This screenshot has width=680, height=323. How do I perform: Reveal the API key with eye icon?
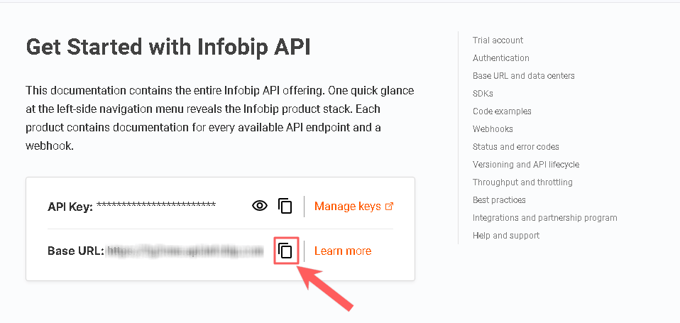pyautogui.click(x=260, y=206)
